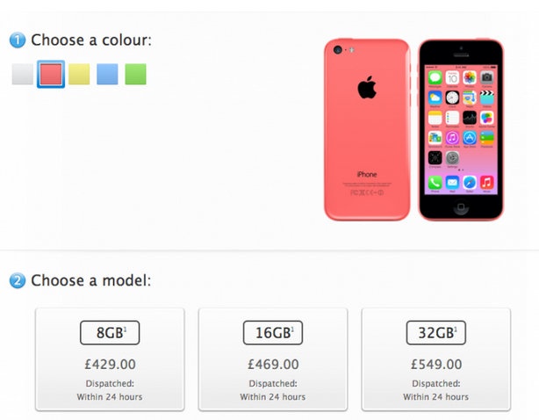Click the 16GB capacity label

(273, 333)
